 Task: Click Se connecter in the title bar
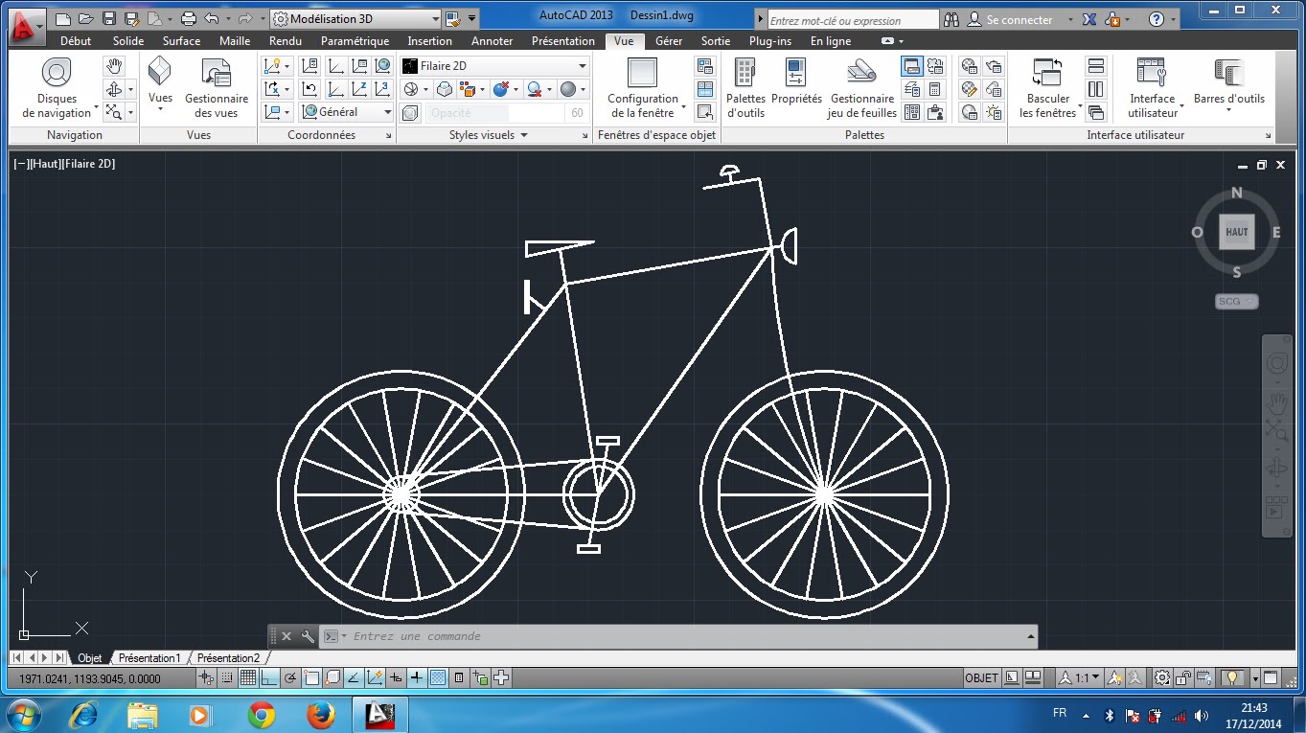tap(1021, 18)
